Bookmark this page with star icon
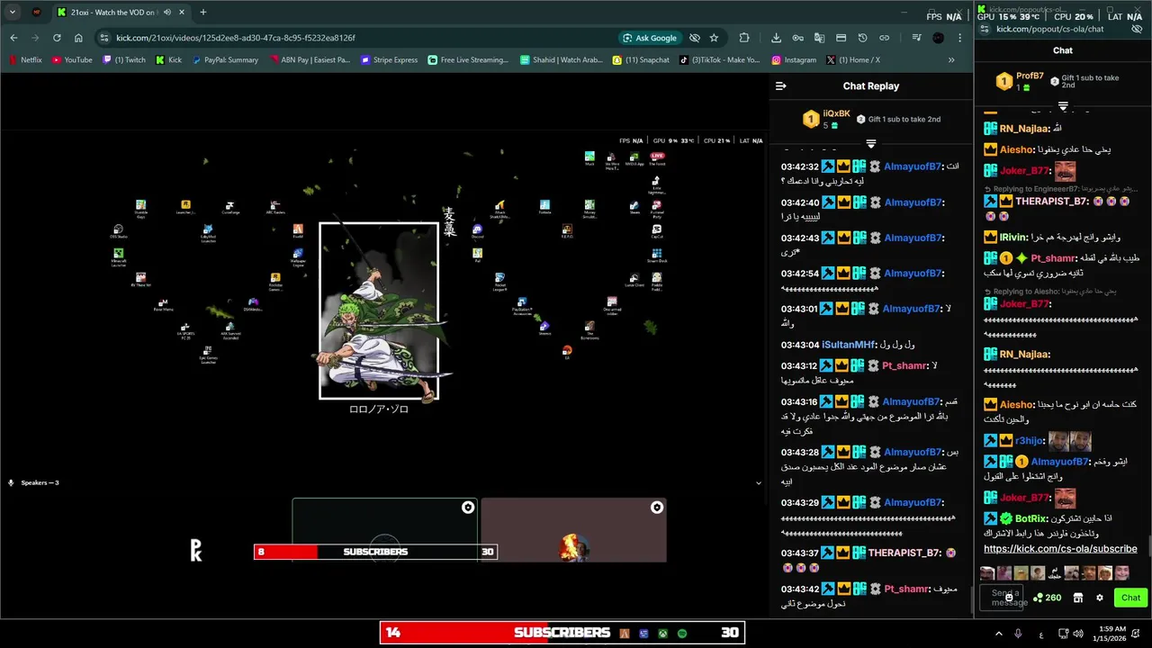This screenshot has height=648, width=1152. pyautogui.click(x=714, y=38)
